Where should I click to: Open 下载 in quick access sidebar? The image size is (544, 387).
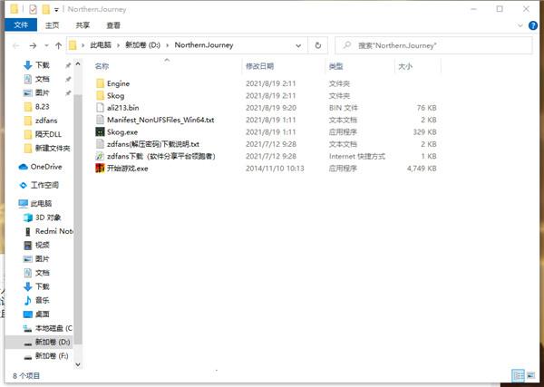click(x=43, y=65)
